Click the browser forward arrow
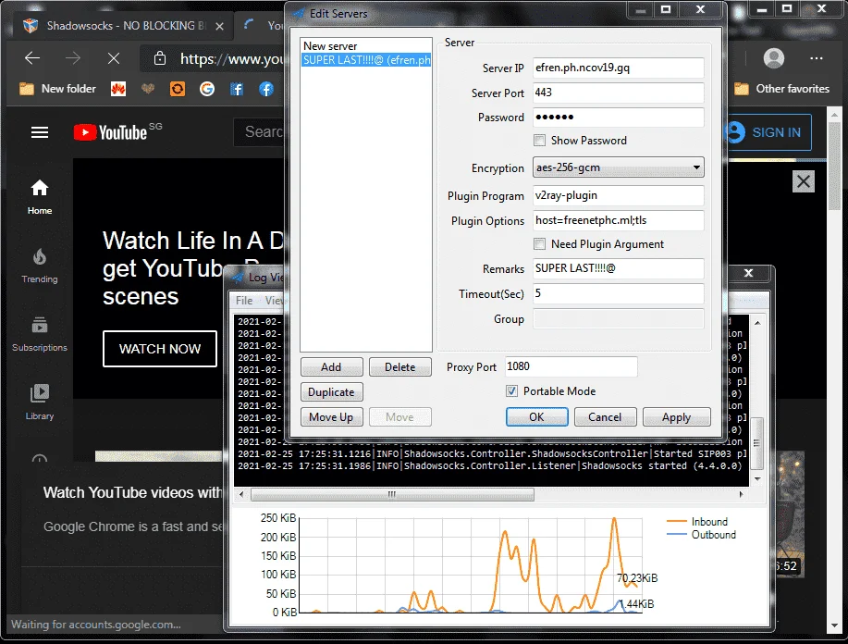 click(72, 58)
